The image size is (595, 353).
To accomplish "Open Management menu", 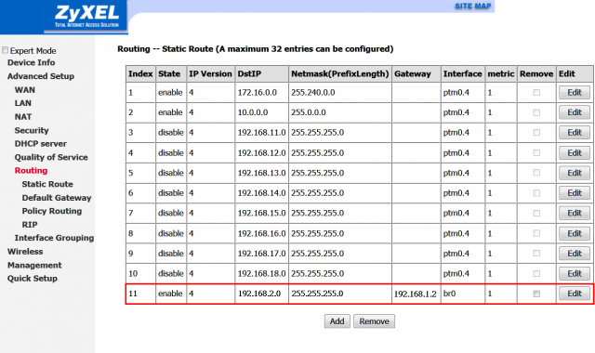I will click(x=34, y=266).
